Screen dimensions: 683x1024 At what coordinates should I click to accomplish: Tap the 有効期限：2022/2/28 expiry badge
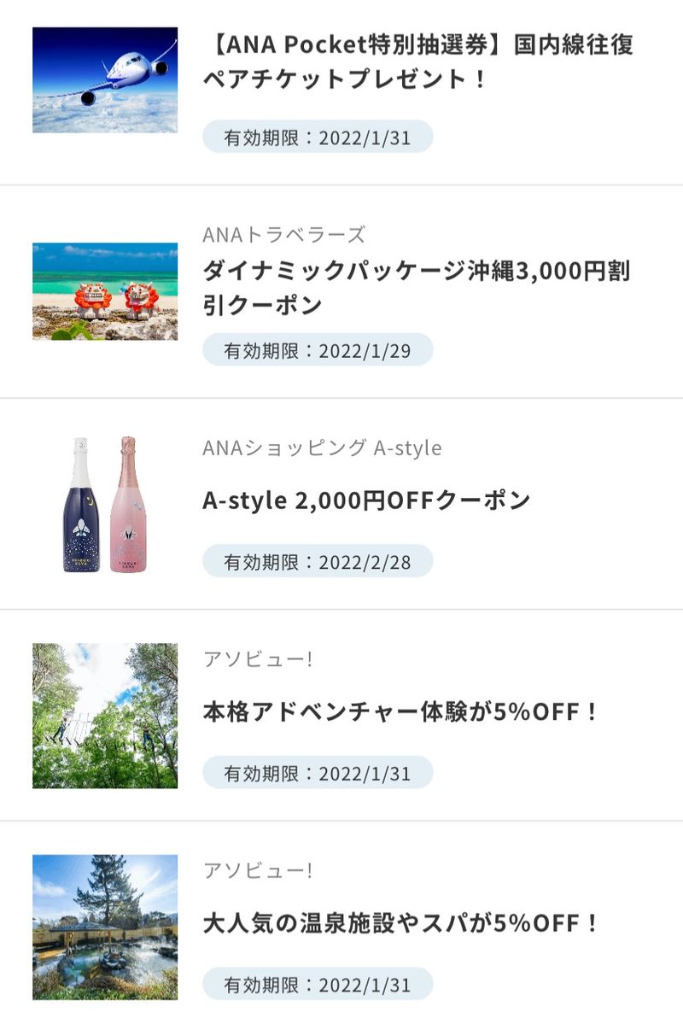pos(318,562)
